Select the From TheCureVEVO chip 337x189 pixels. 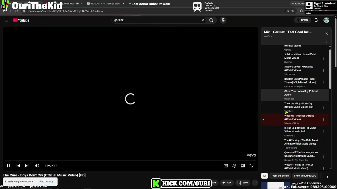coord(305,176)
